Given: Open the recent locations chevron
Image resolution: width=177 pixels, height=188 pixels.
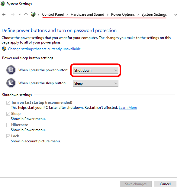Looking at the screenshot, I should (x=20, y=15).
